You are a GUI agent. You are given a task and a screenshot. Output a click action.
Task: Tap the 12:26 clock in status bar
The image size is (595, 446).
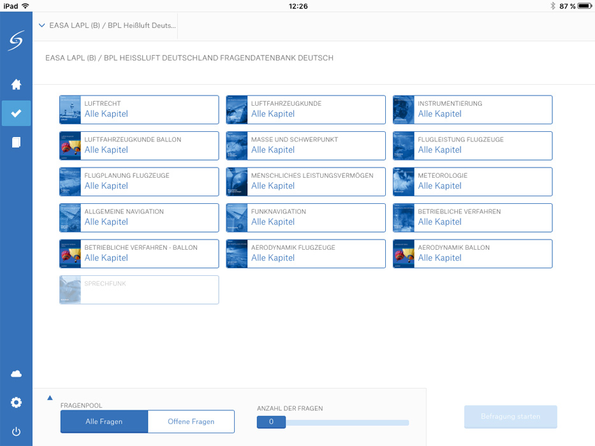click(x=298, y=6)
